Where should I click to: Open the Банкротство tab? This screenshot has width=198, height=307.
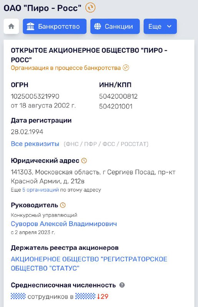[55, 26]
